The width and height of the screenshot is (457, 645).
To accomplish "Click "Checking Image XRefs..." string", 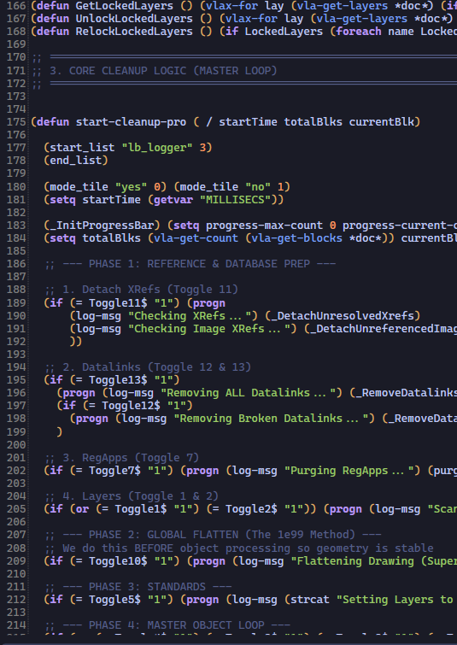I will click(x=209, y=329).
